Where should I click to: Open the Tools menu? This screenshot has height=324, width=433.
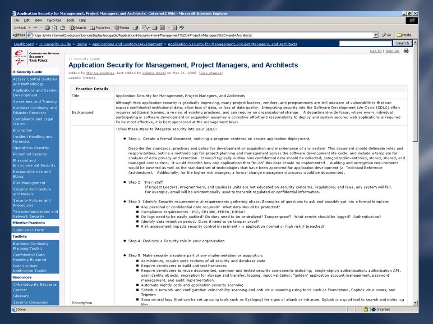pos(70,20)
